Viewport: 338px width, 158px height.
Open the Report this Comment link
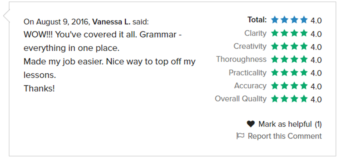pyautogui.click(x=285, y=136)
